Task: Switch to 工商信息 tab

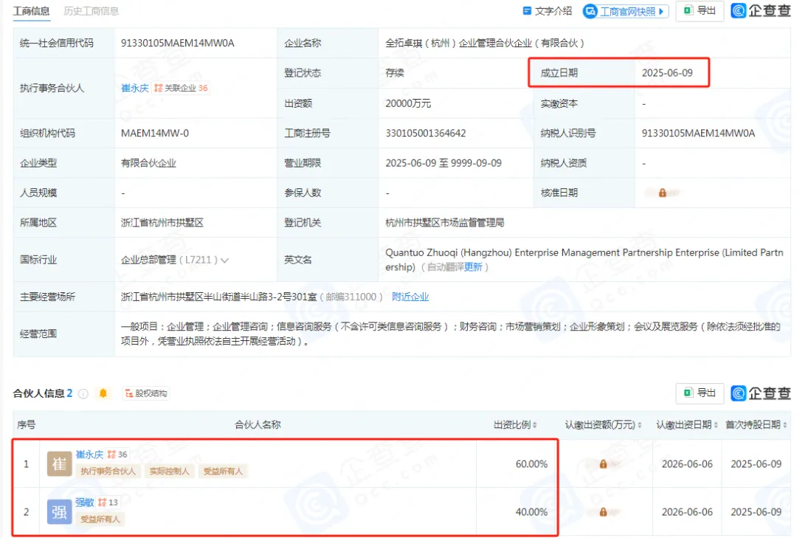Action: tap(31, 11)
